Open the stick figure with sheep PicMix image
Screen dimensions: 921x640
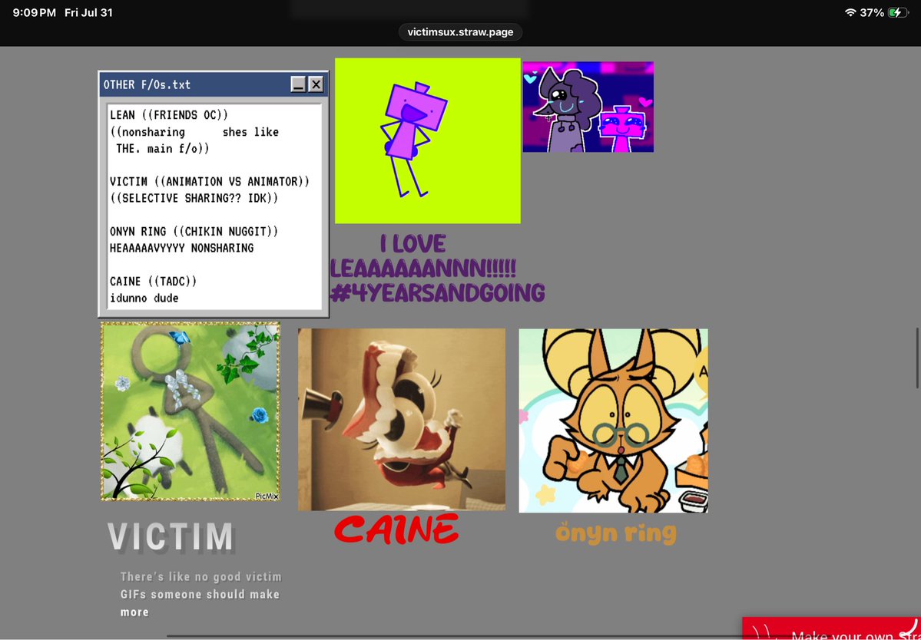pos(190,411)
